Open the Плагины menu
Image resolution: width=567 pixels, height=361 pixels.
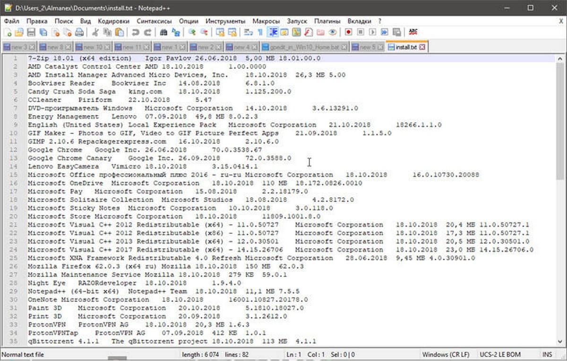point(327,21)
